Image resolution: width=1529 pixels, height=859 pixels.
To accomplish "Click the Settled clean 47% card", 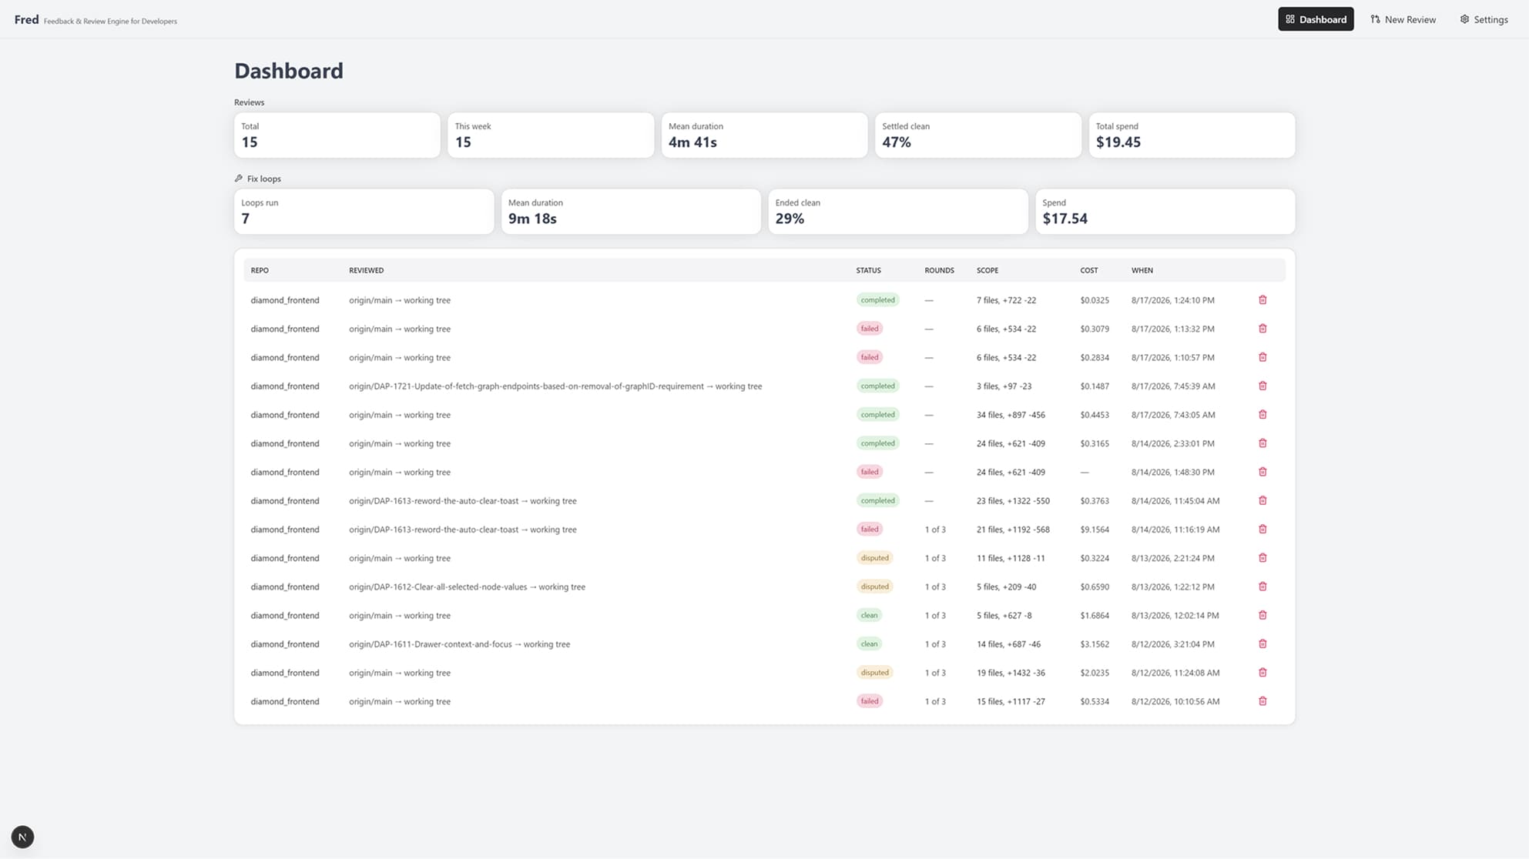I will [x=978, y=135].
